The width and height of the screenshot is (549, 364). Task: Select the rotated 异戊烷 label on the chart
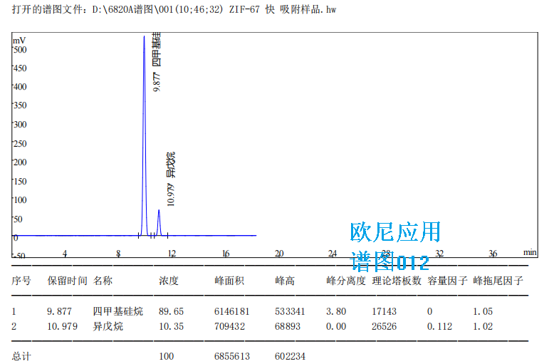point(171,165)
